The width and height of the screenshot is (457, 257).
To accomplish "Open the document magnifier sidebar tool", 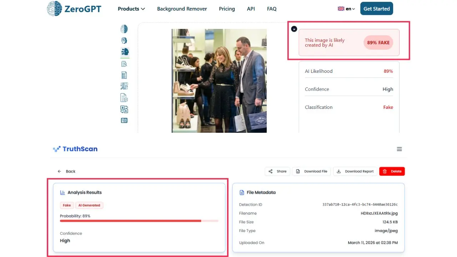I will pos(124,64).
